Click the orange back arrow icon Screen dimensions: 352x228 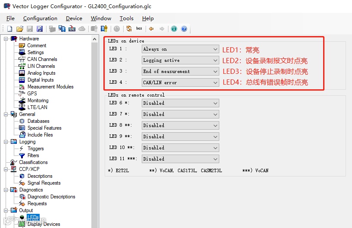click(x=151, y=29)
